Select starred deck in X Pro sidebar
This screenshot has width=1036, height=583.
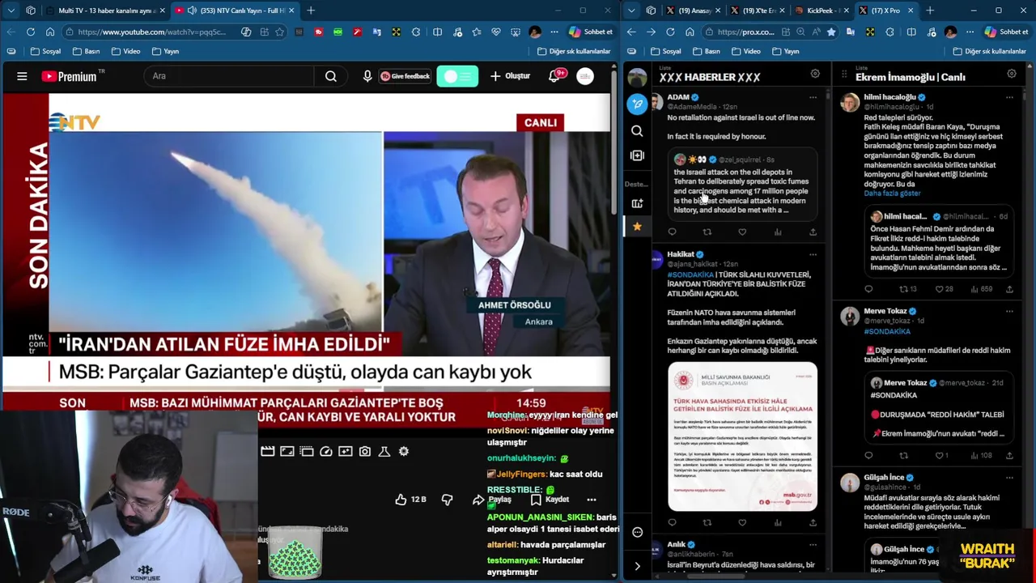[637, 227]
